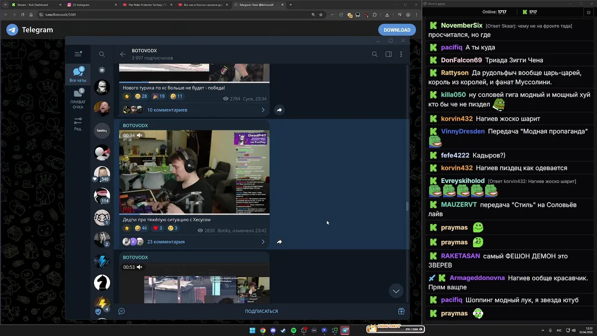This screenshot has width=597, height=336.
Task: Open the ПРИВАТ ОЧКА folder
Action: tap(78, 99)
